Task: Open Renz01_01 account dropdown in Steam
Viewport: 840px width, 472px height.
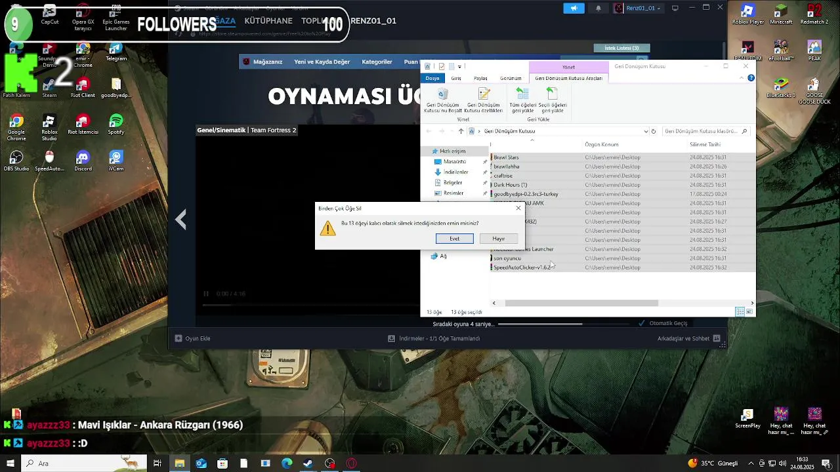Action: 638,8
